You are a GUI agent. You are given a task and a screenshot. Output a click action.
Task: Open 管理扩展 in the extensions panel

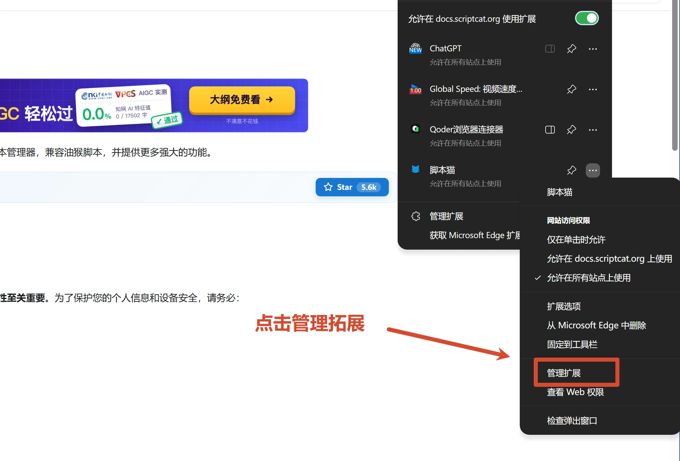[x=446, y=216]
